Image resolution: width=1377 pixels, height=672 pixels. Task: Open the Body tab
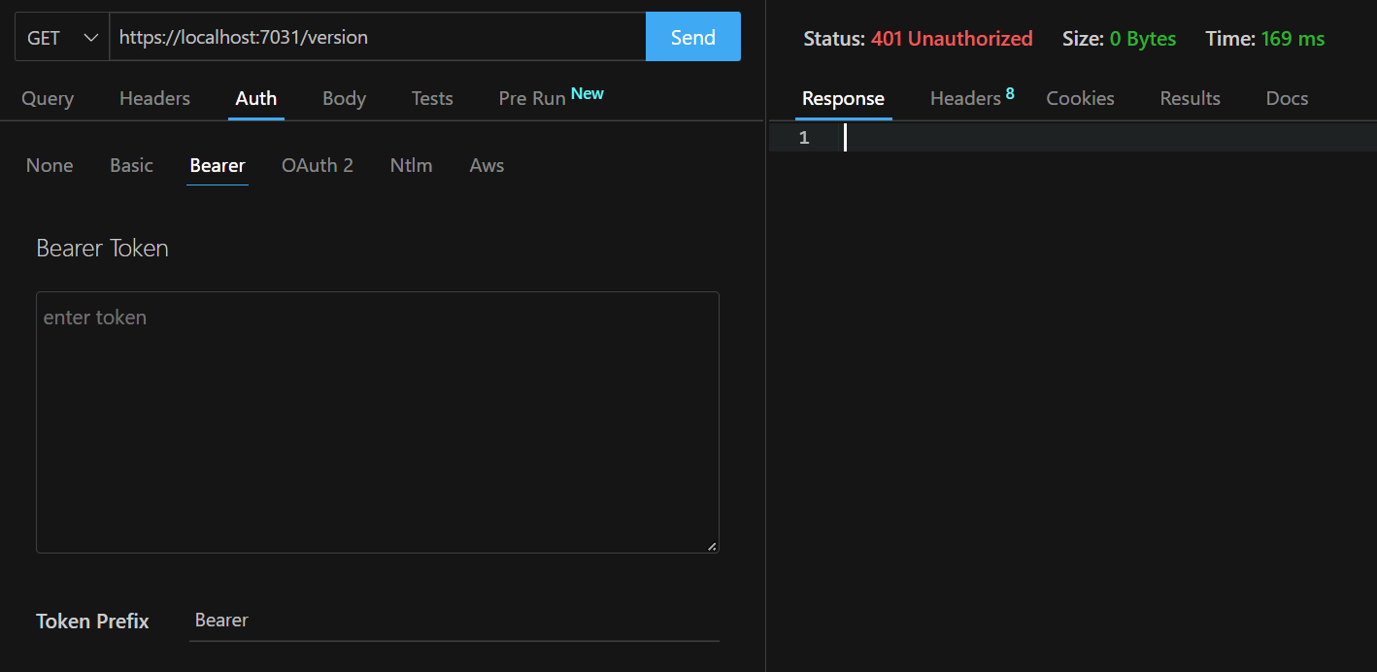point(344,98)
